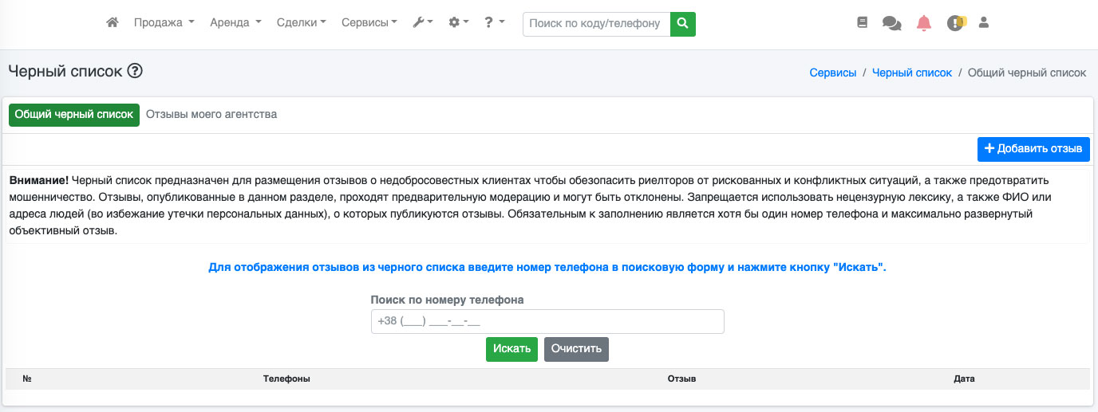Open the exclamation alerts icon

[955, 23]
